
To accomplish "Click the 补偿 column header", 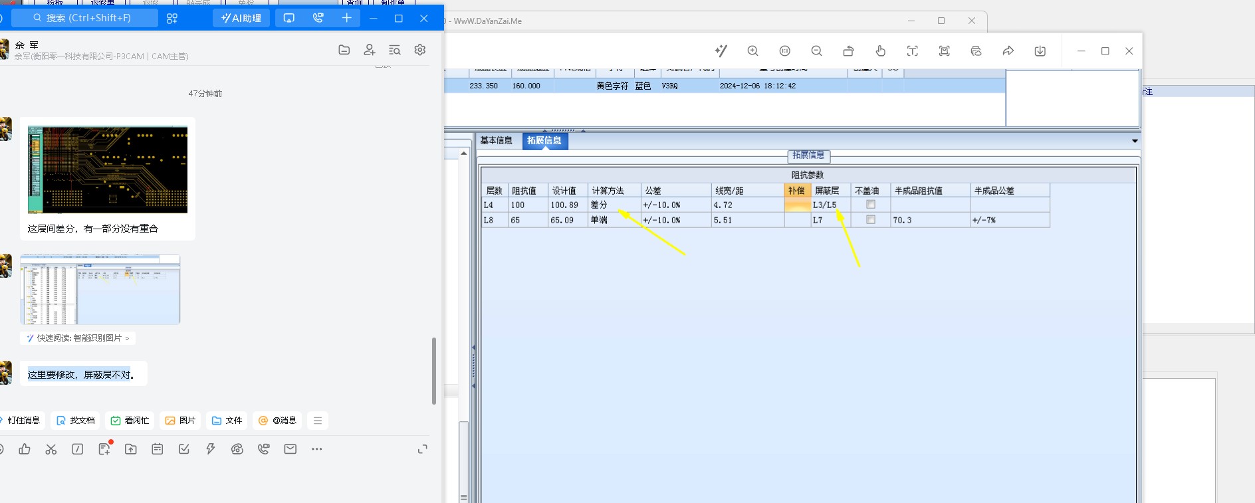I will tap(798, 191).
